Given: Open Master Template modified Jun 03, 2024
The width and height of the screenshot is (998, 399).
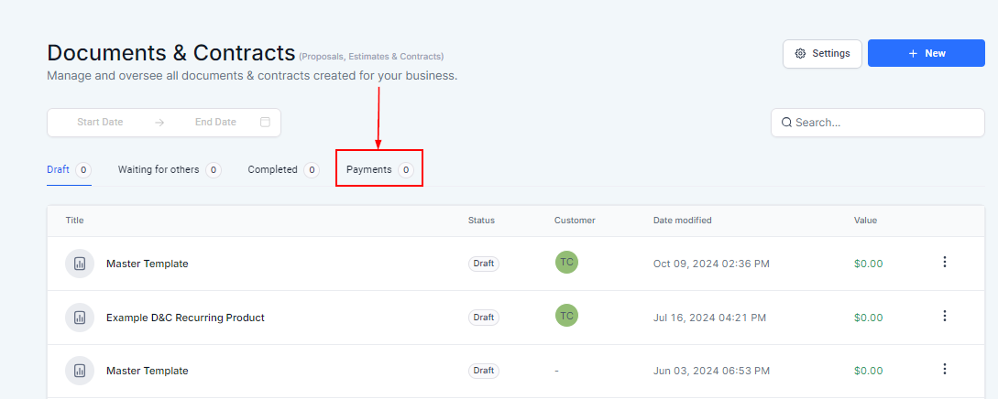Looking at the screenshot, I should coord(147,371).
